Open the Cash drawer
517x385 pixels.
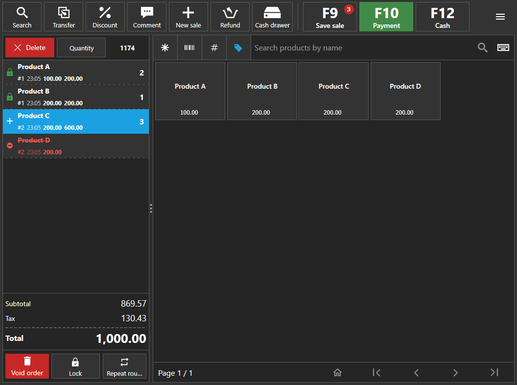click(272, 17)
